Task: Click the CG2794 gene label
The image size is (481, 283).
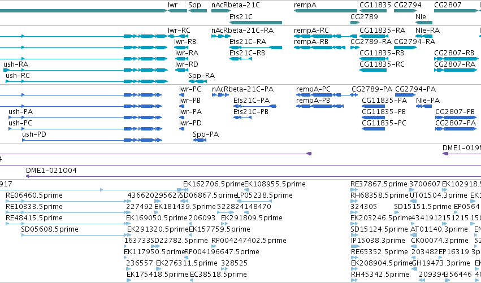Action: coord(408,5)
